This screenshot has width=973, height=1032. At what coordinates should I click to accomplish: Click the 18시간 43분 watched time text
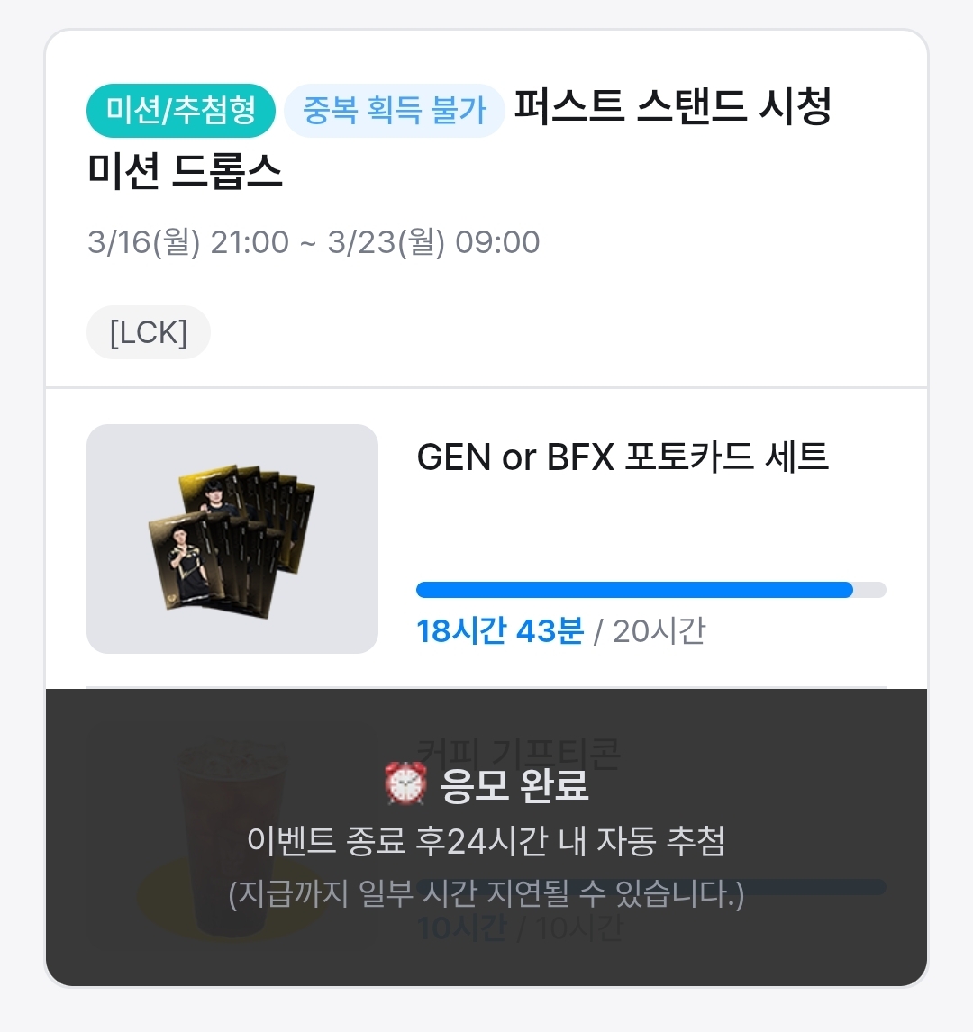tap(499, 631)
